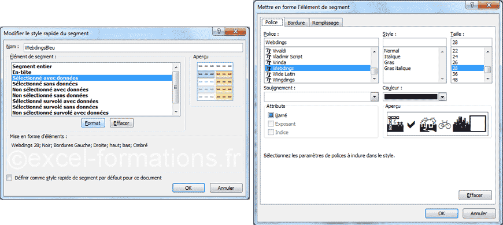Screen dimensions: 503x225
Task: Click OK in Modifier le style dialog
Action: tap(188, 188)
